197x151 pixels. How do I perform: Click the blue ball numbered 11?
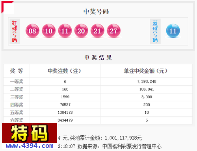(173, 31)
